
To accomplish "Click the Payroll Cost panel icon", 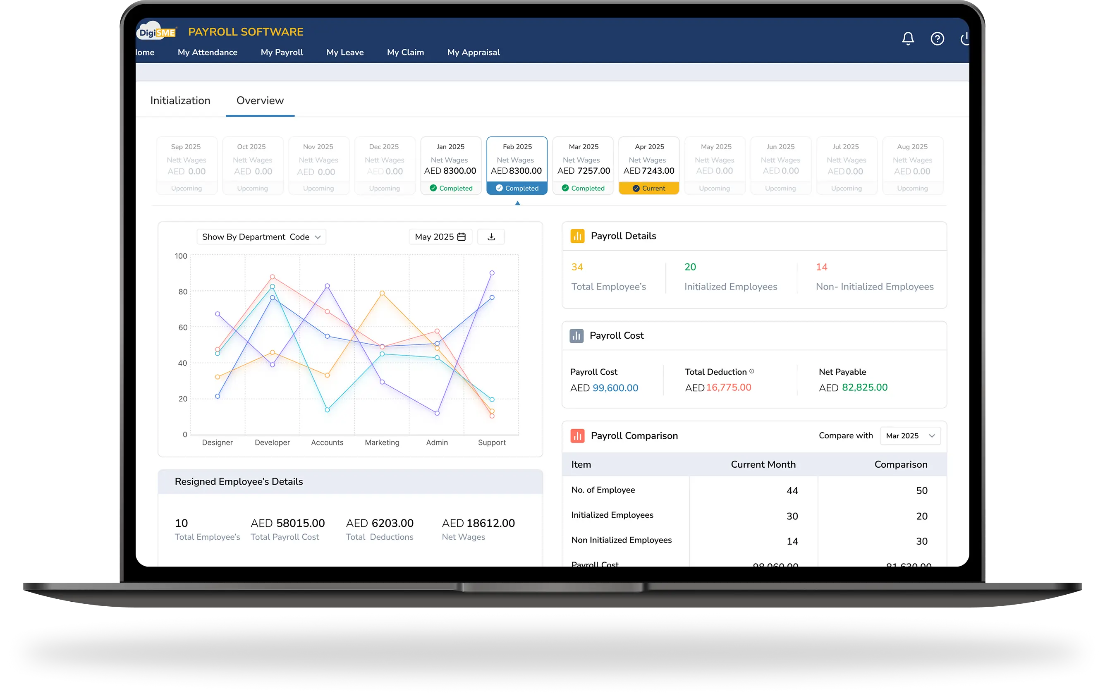I will tap(577, 335).
